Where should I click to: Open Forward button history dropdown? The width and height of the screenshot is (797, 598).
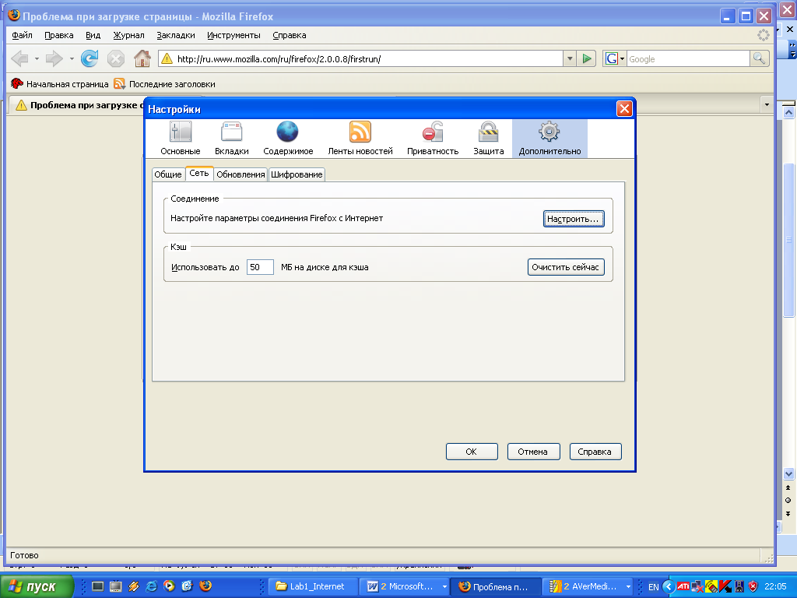coord(72,59)
